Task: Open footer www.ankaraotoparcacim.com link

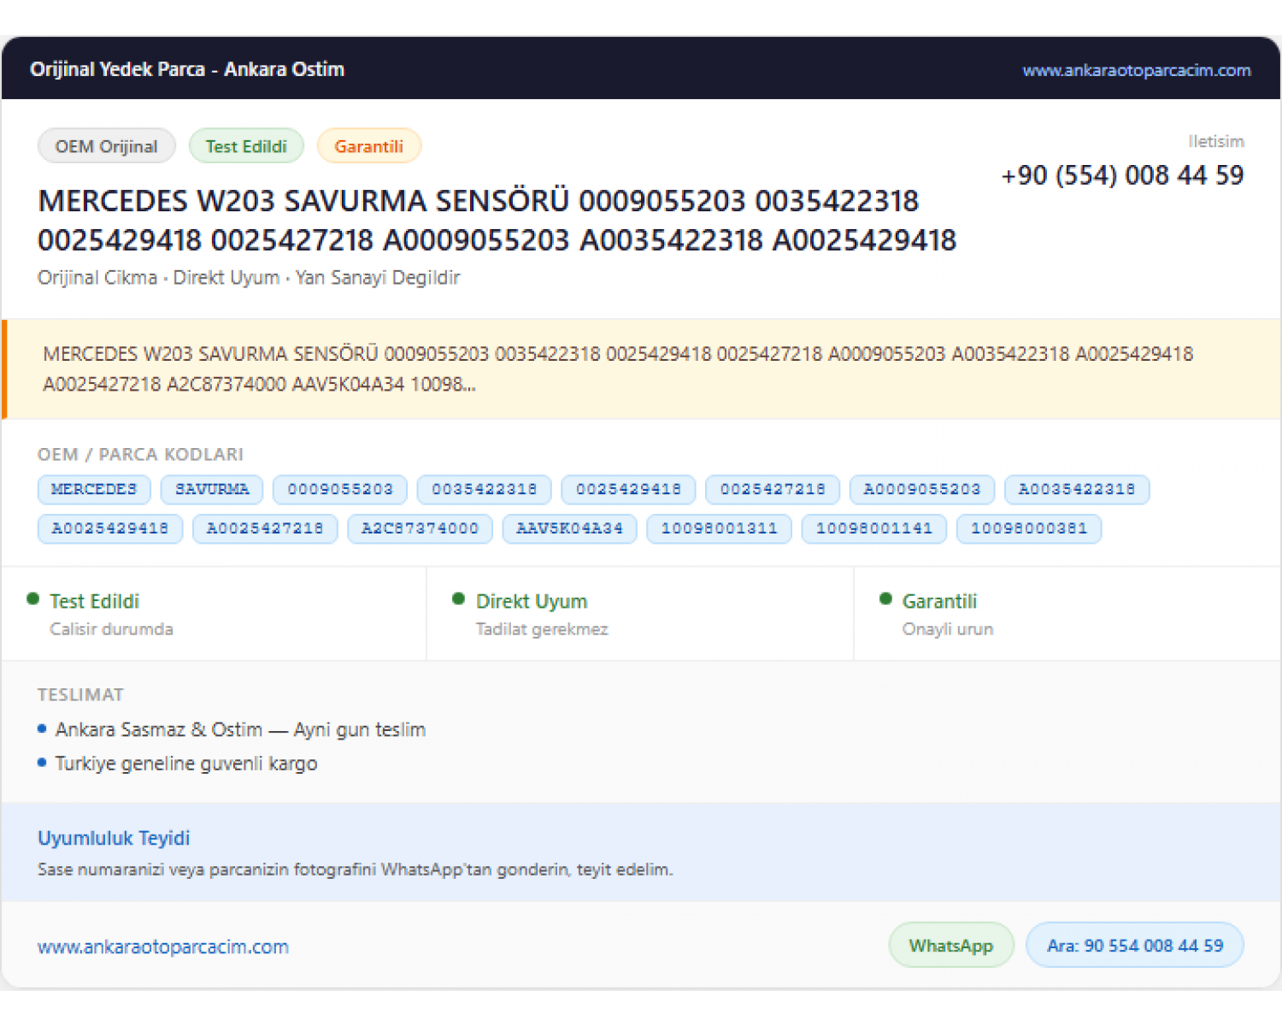Action: (x=163, y=946)
